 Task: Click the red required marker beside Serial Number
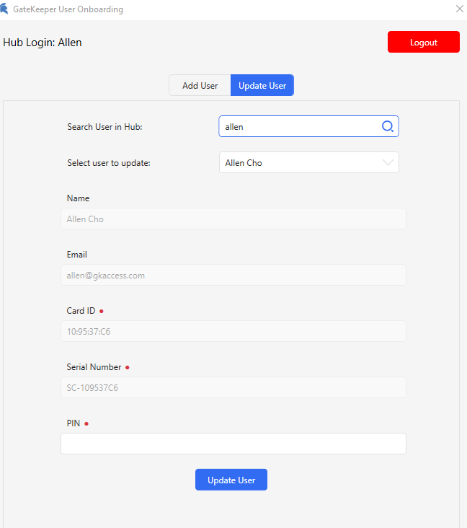click(x=128, y=368)
